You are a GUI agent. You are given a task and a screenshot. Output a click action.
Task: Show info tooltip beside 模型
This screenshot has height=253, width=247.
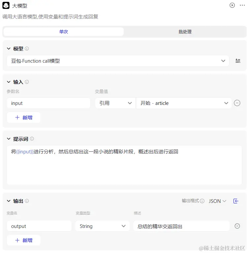click(27, 48)
